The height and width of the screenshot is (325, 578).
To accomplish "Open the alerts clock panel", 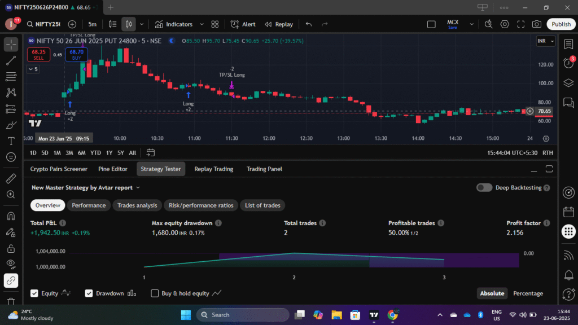I will pyautogui.click(x=568, y=63).
